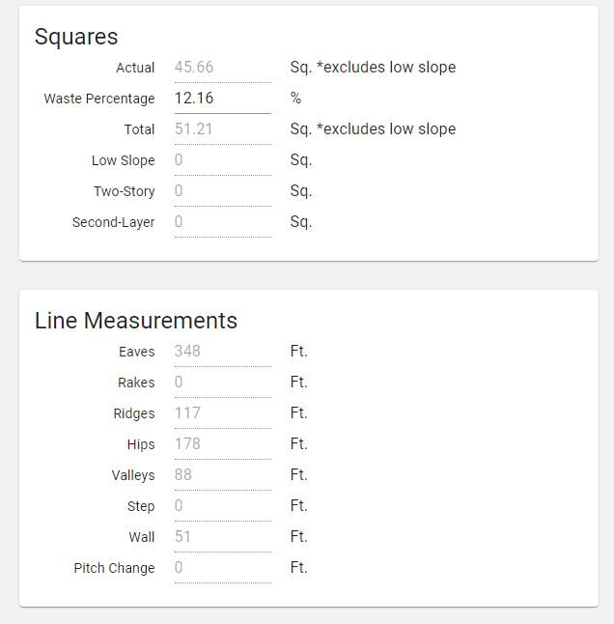Click the Pitch Change label
614x624 pixels.
pyautogui.click(x=115, y=568)
